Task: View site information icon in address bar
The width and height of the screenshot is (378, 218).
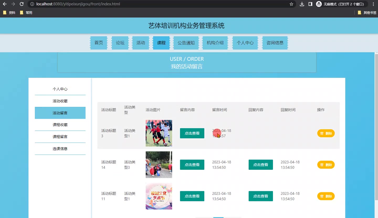Action: coord(32,4)
